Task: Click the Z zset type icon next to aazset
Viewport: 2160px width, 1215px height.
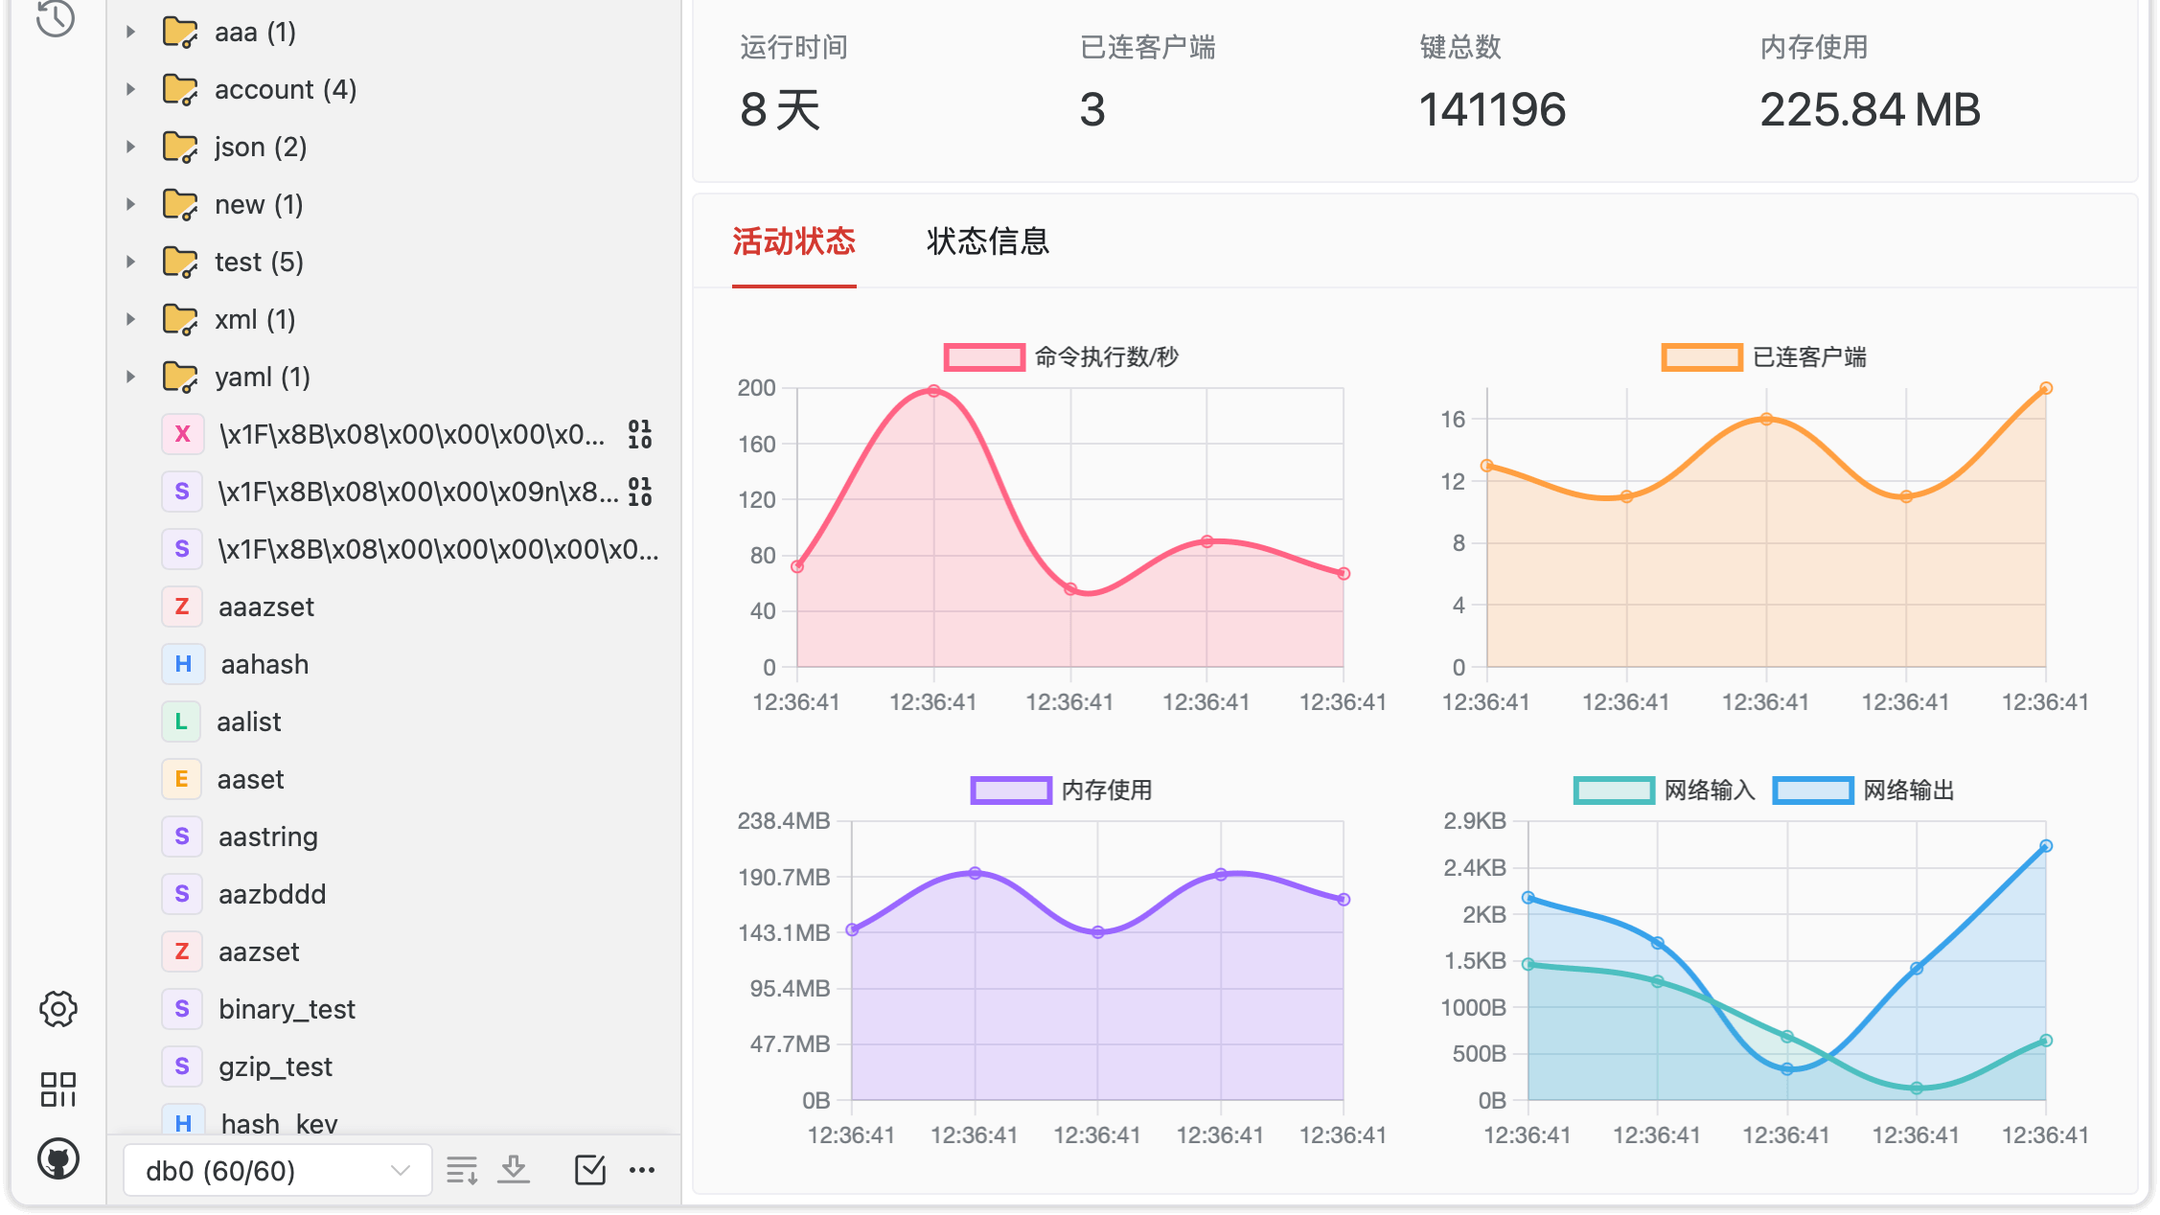Action: (x=181, y=951)
